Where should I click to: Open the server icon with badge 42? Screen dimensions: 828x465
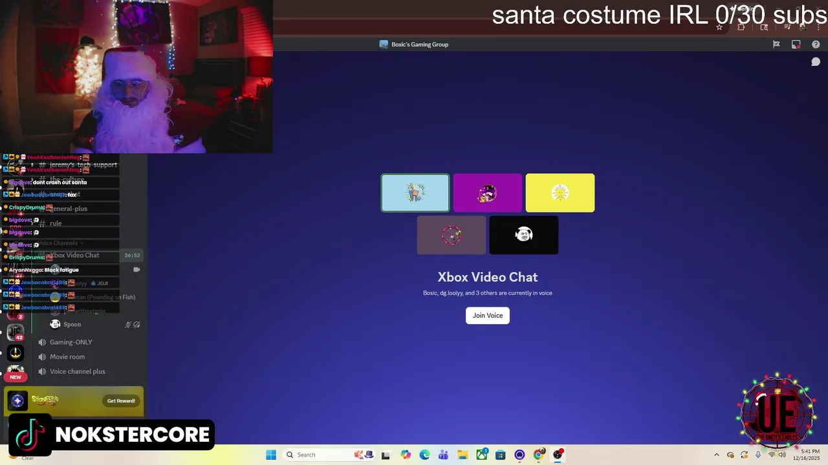pos(16,333)
